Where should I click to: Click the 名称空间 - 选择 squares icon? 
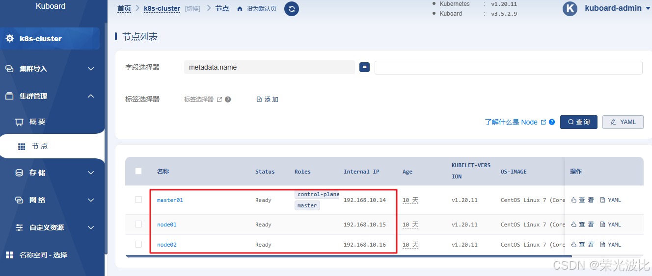[9, 255]
